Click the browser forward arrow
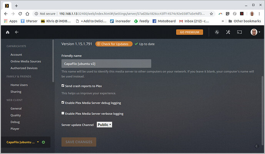 click(13, 14)
